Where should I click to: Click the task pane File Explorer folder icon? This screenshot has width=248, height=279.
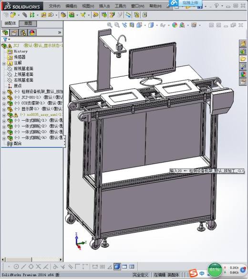tap(243, 59)
